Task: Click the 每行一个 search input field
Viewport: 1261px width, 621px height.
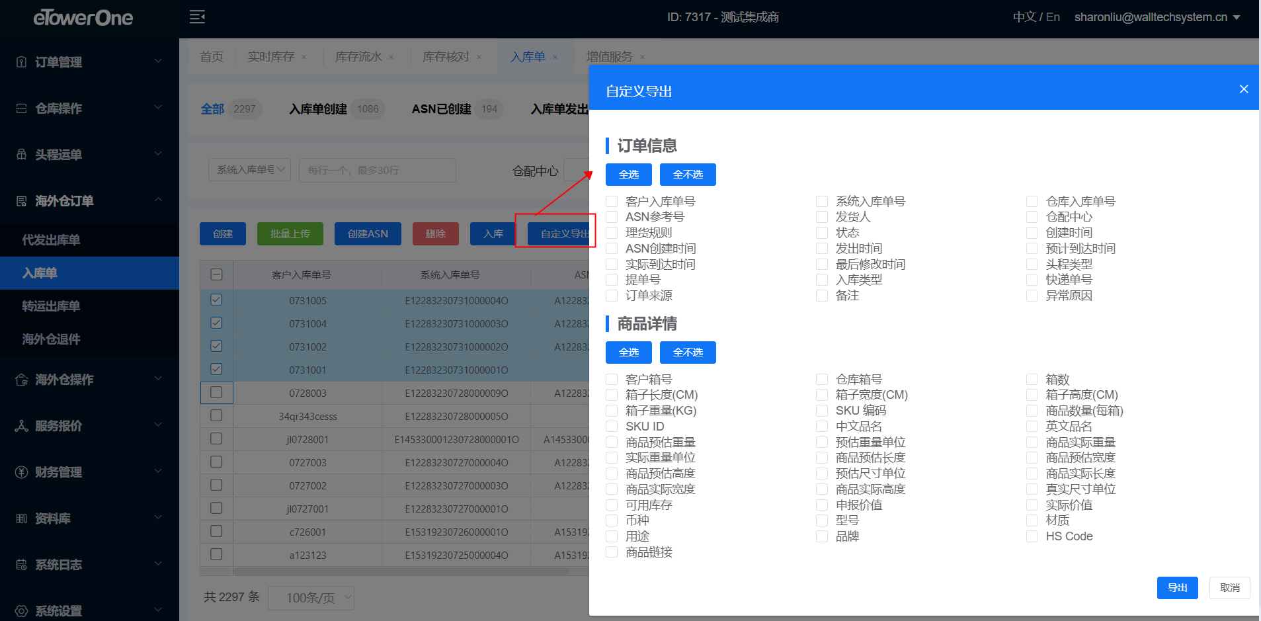Action: click(378, 170)
